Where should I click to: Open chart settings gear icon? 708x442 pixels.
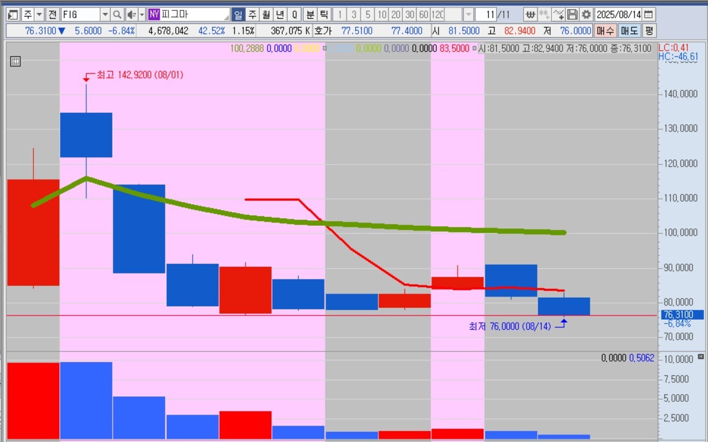tap(586, 15)
